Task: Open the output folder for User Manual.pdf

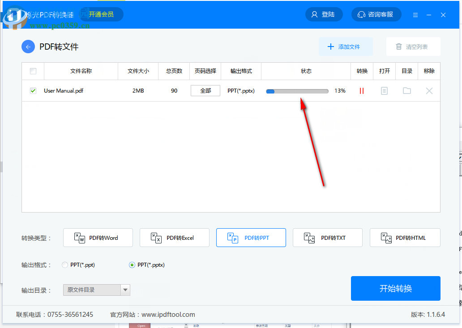Action: [x=406, y=90]
